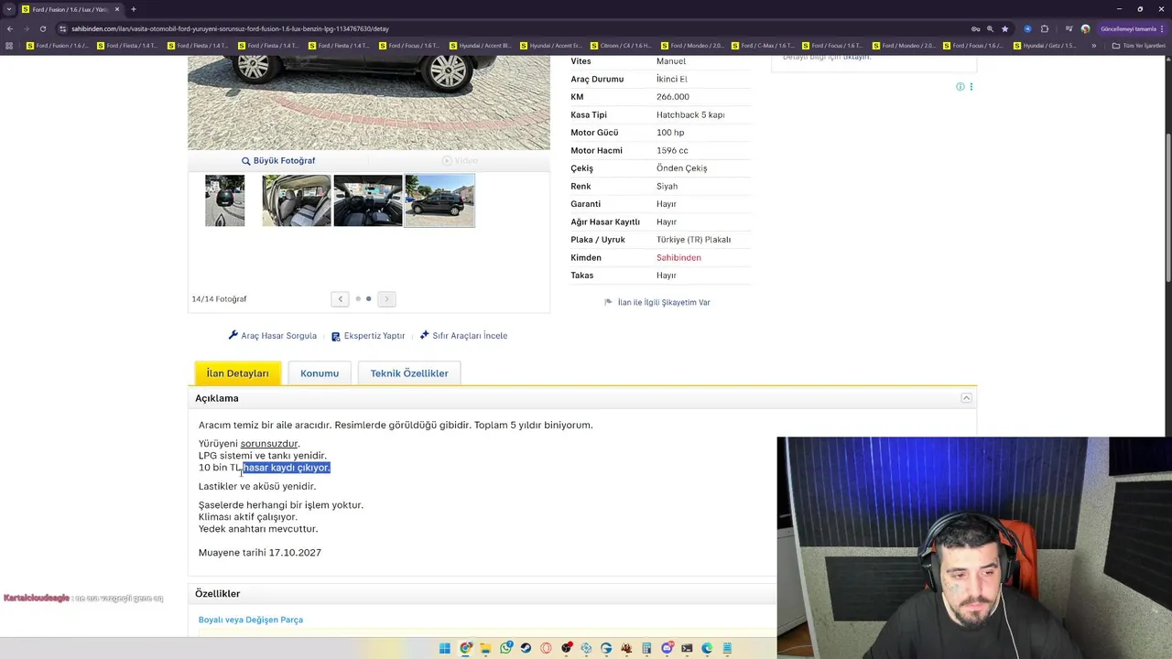
Task: Open Notepad from the taskbar
Action: tap(727, 648)
